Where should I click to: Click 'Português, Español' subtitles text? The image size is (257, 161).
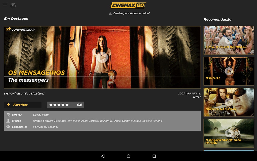coord(46,127)
